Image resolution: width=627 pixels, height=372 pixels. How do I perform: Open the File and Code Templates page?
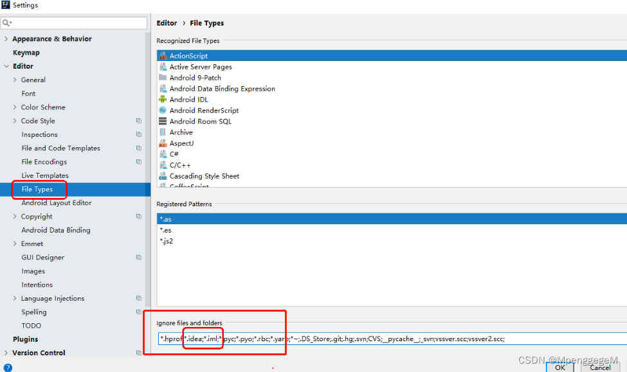point(61,148)
